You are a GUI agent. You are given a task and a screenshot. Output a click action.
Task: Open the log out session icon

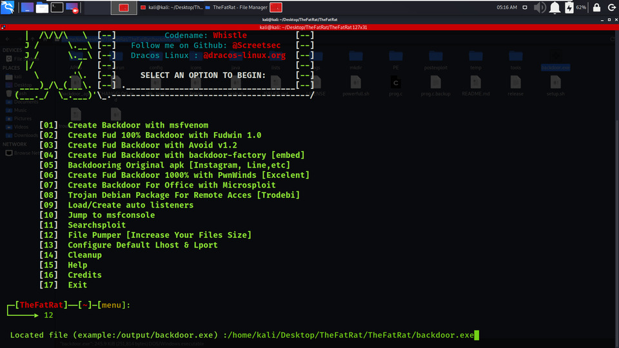point(611,8)
